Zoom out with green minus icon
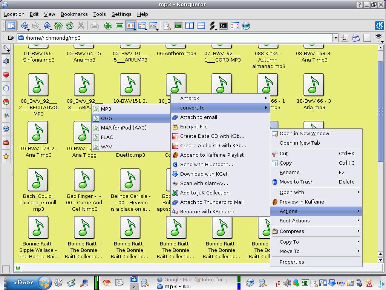Viewport: 386px width, 290px height. click(119, 26)
